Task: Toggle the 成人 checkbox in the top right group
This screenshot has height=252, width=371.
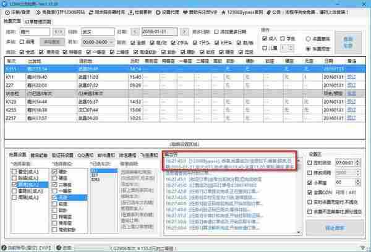Action: pyautogui.click(x=265, y=38)
